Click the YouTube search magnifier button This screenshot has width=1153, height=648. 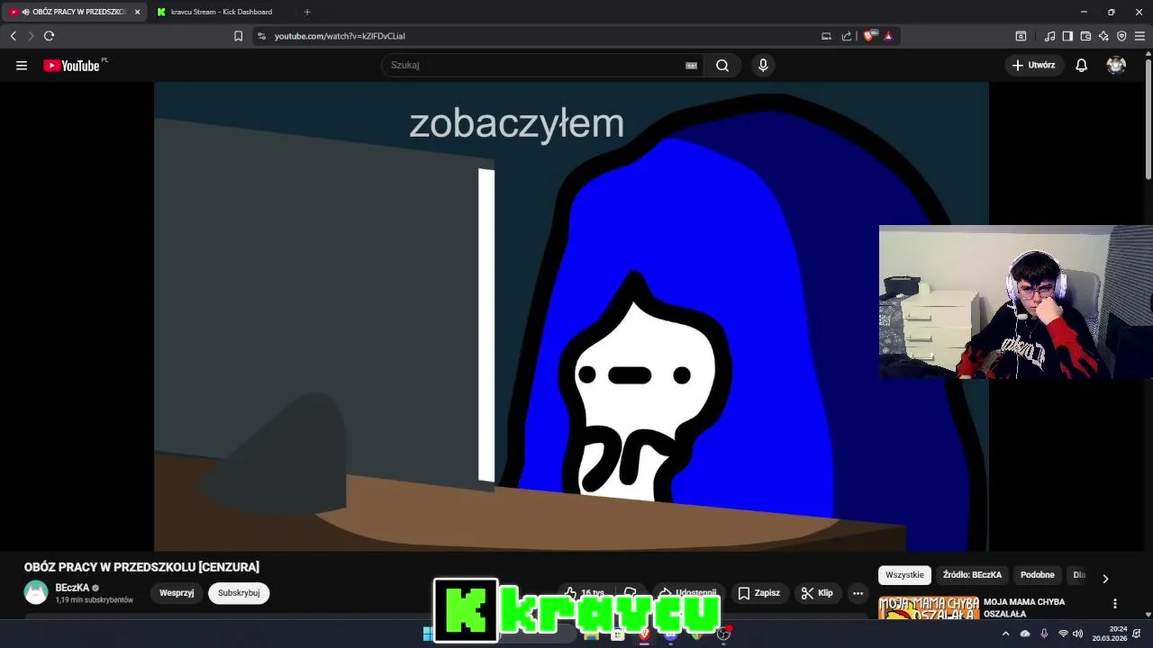tap(722, 65)
